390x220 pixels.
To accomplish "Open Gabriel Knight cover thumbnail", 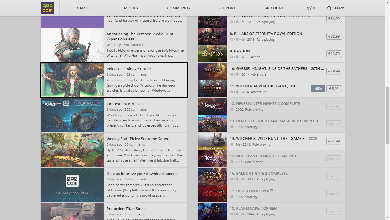I will click(x=213, y=71).
